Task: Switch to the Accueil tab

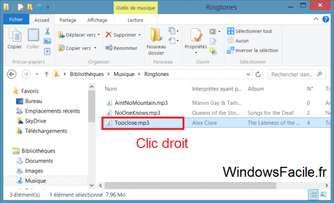Action: pos(42,20)
